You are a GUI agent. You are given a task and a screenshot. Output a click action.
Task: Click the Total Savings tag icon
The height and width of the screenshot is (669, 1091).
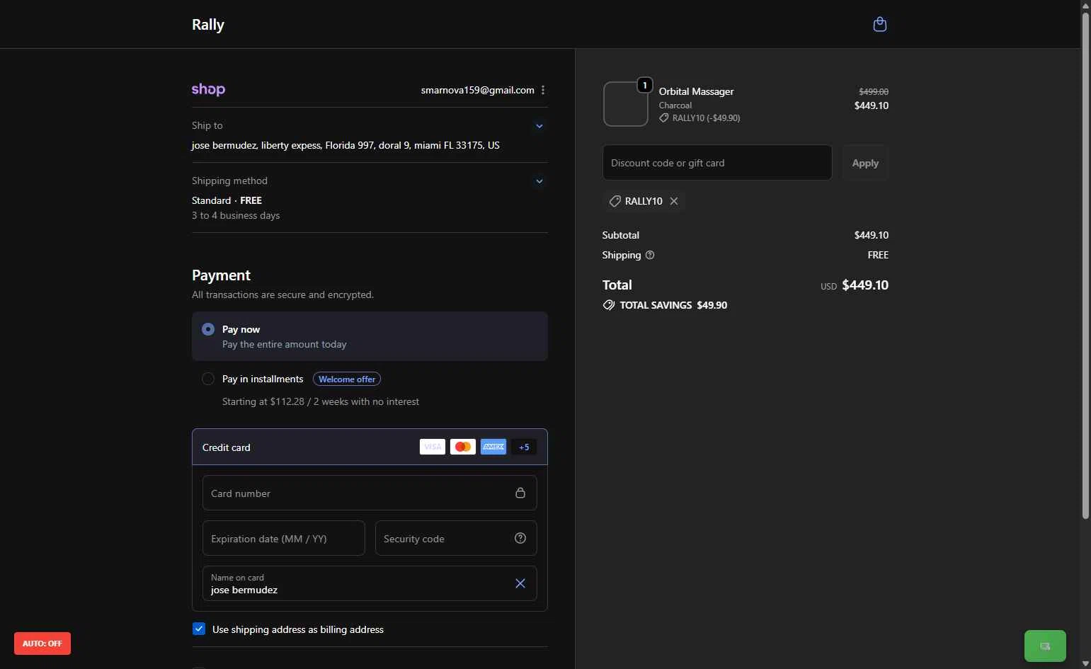[x=609, y=305]
